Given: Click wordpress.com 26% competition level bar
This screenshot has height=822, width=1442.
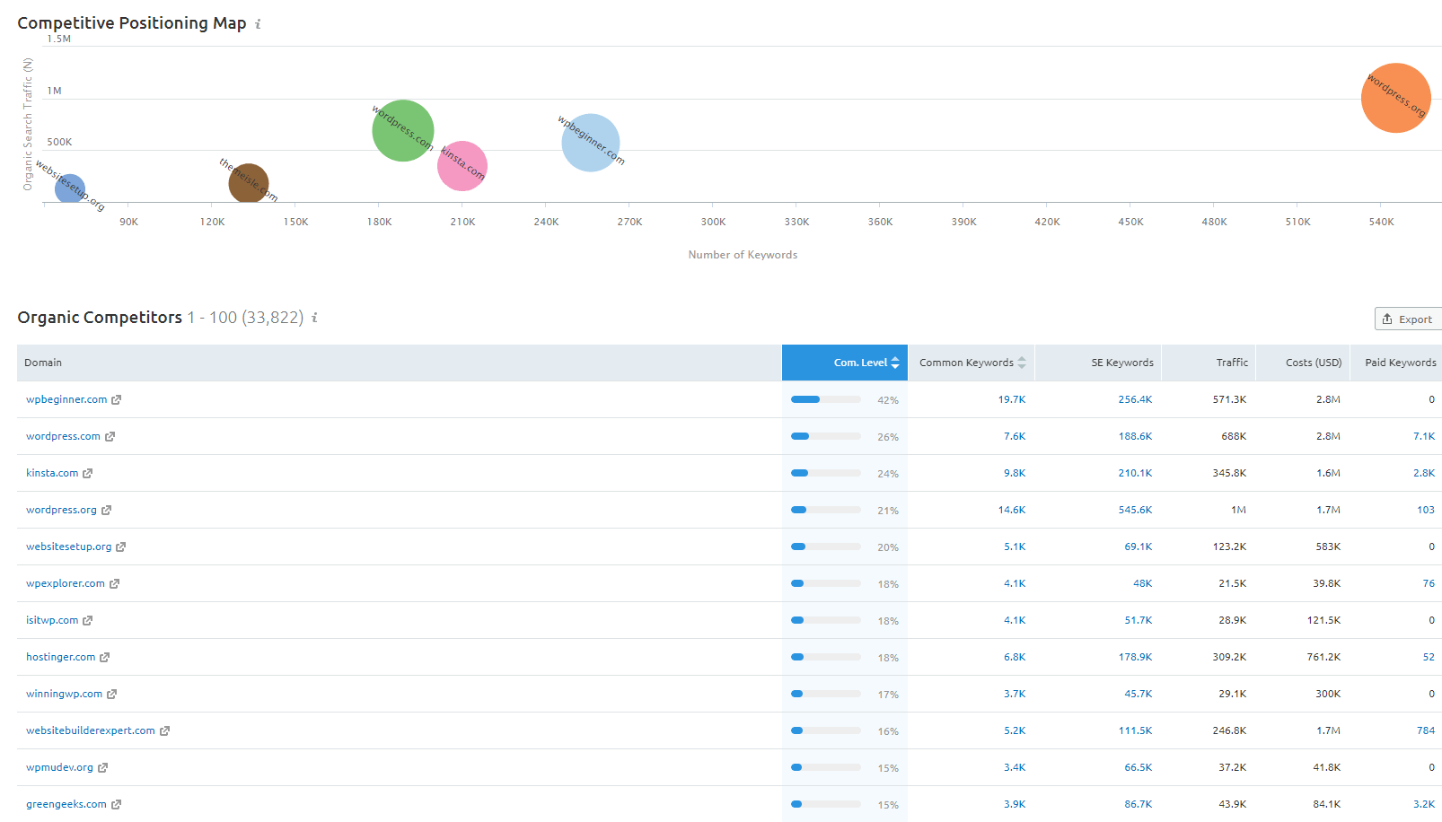Looking at the screenshot, I should coord(826,436).
